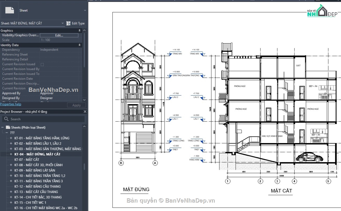The image size is (341, 211).
Task: Select grid bubble B in elevation view
Action: tap(121, 163)
